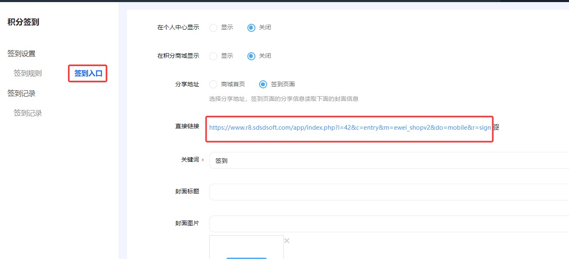Collapse the 签到设置 sidebar group
The height and width of the screenshot is (259, 569).
(21, 54)
